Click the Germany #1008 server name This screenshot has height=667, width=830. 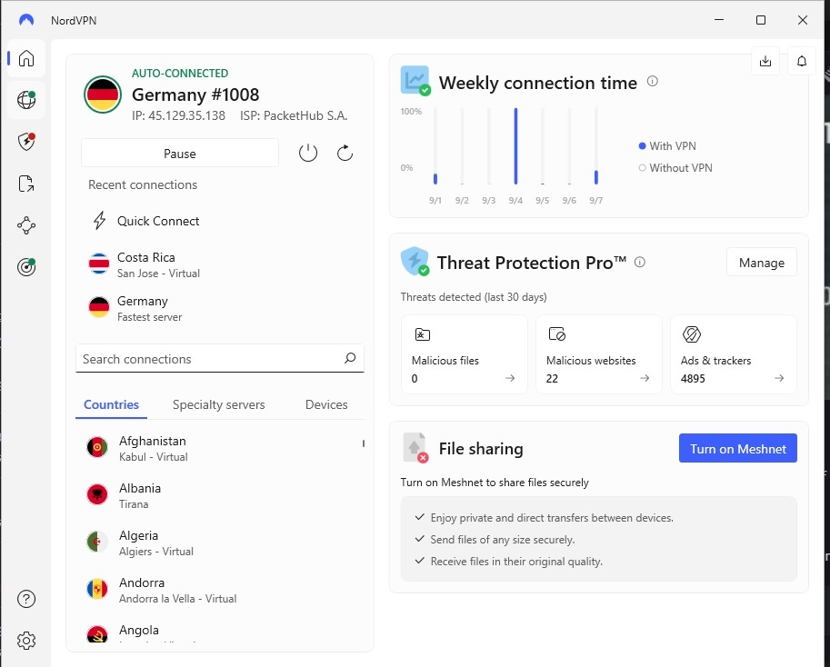click(x=195, y=95)
